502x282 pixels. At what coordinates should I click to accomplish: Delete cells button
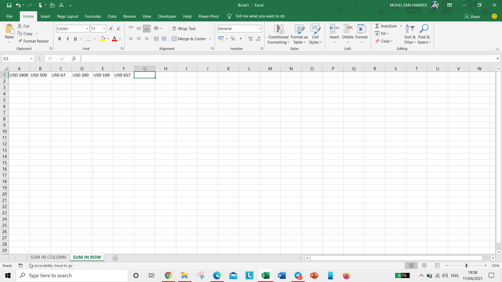click(348, 34)
